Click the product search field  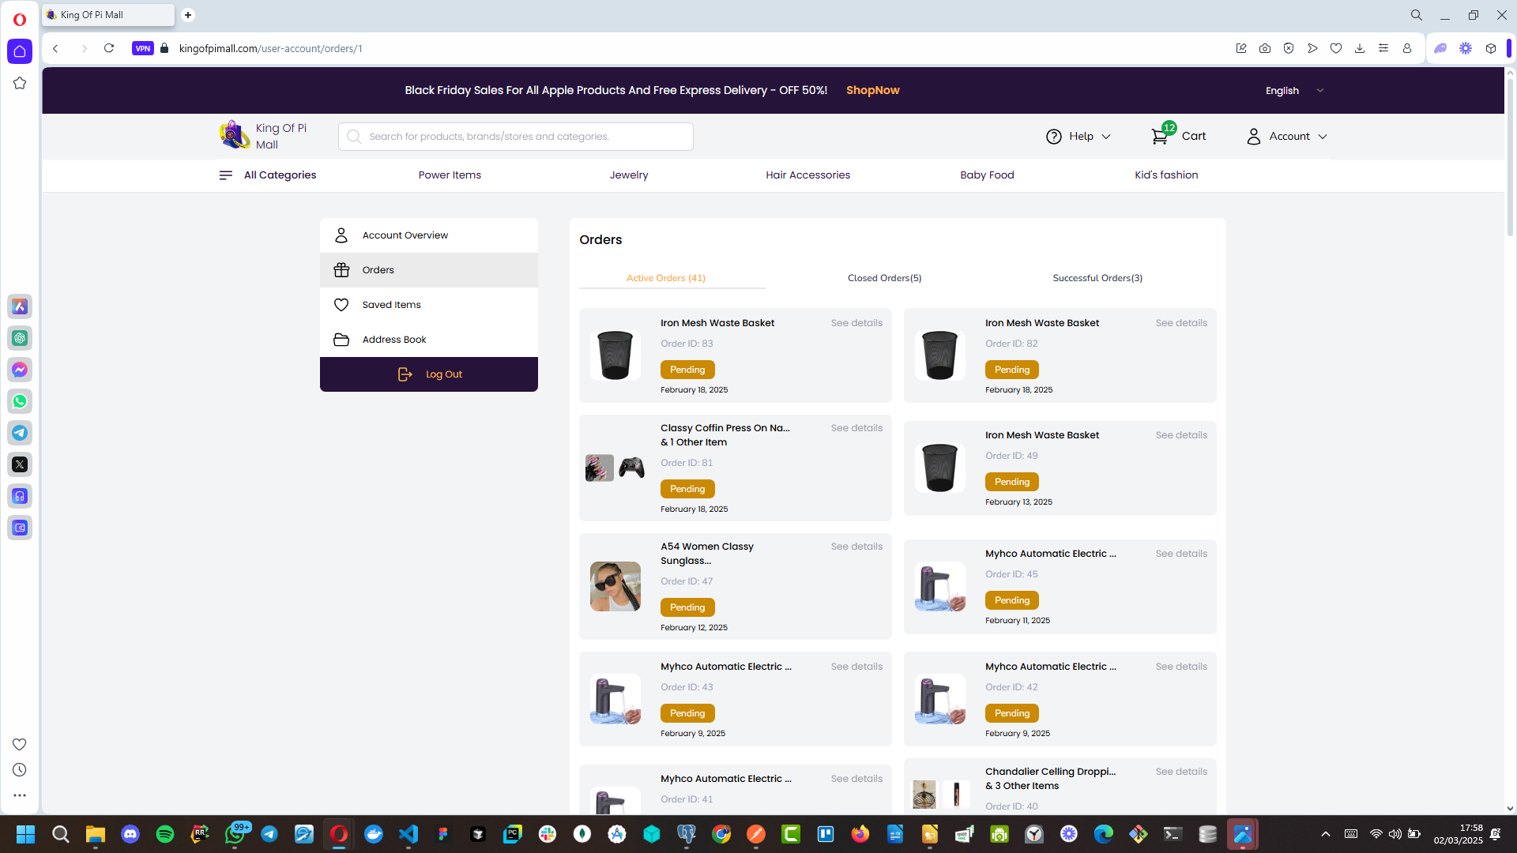point(521,137)
